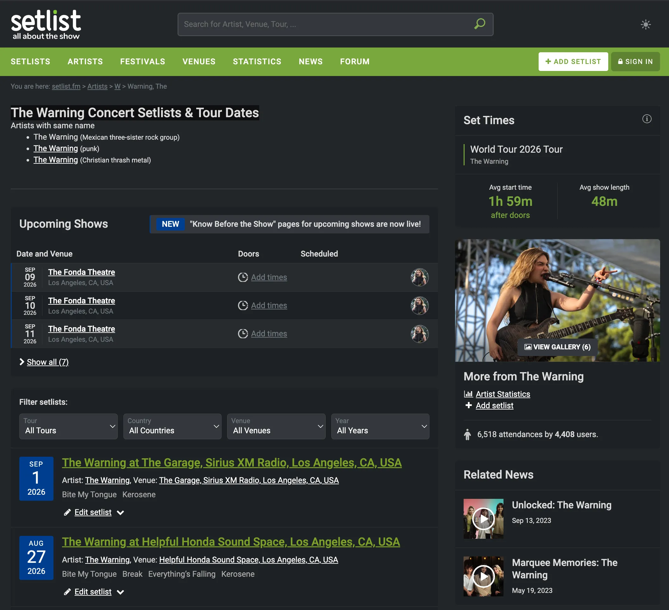The width and height of the screenshot is (669, 610).
Task: Open the Forum nav item
Action: [355, 61]
